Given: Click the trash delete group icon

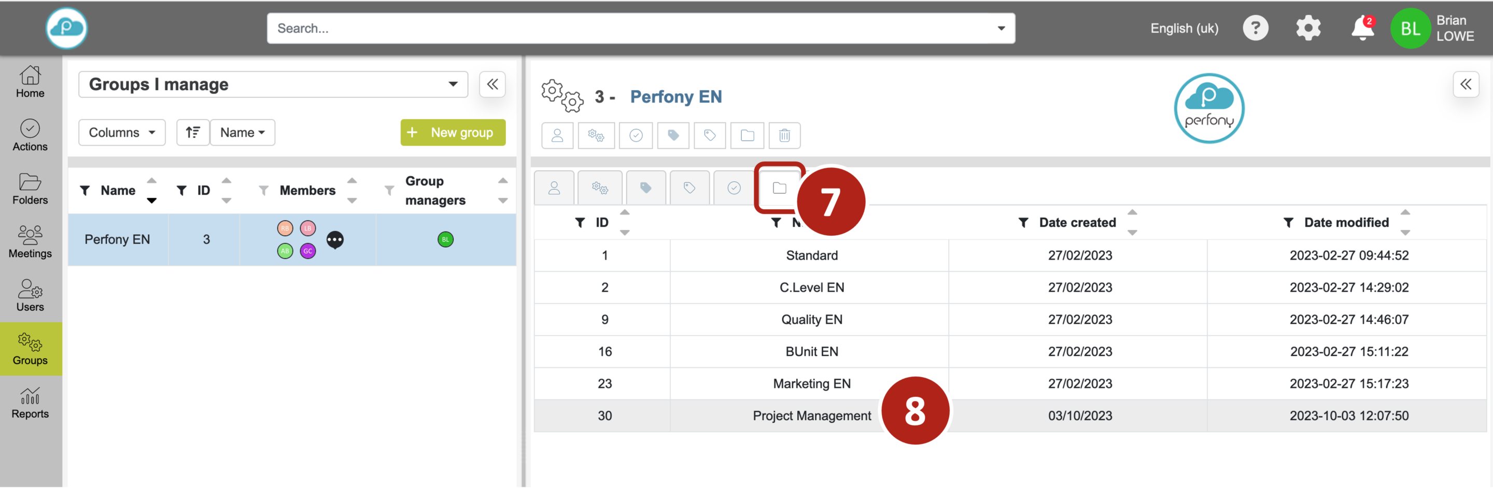Looking at the screenshot, I should coord(784,135).
